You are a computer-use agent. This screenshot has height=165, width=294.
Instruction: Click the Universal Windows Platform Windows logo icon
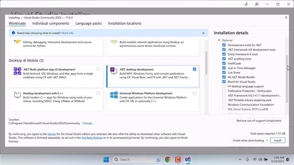tap(114, 95)
